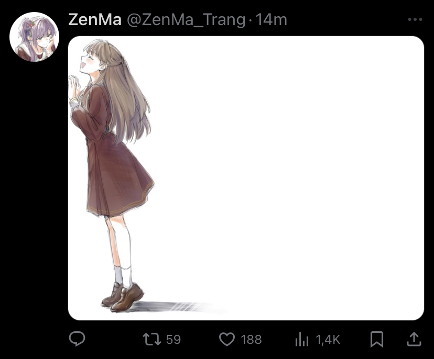Click the 1,4K views count

tap(328, 340)
